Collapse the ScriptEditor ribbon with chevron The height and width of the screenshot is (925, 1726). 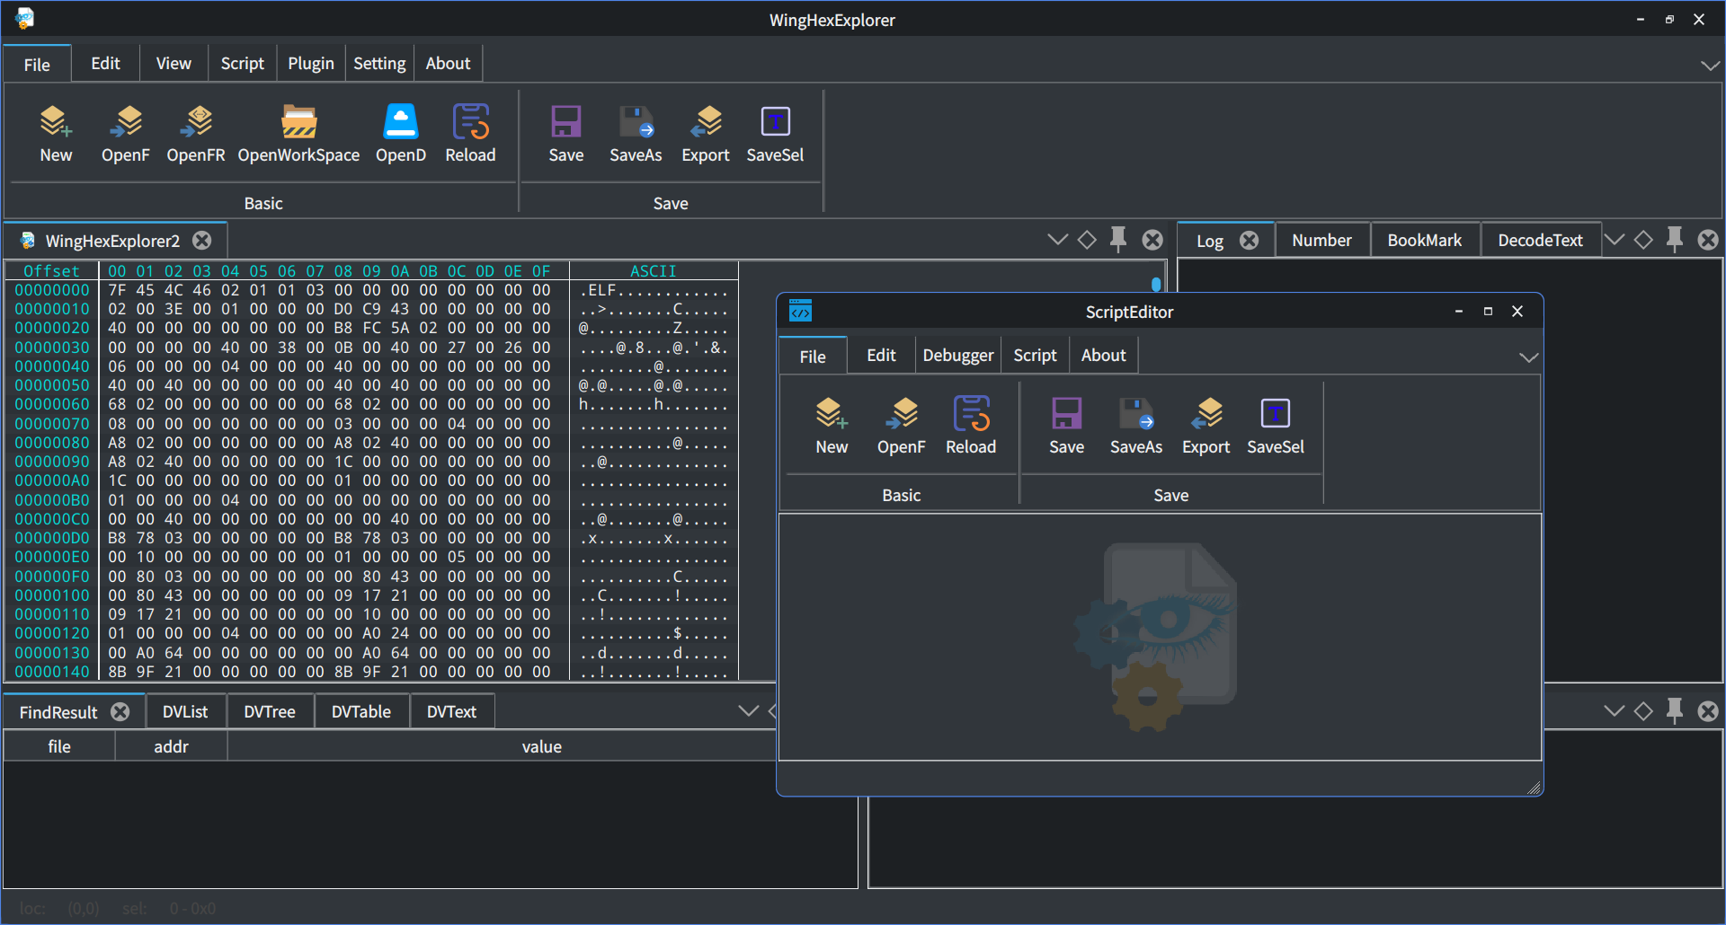[1528, 357]
